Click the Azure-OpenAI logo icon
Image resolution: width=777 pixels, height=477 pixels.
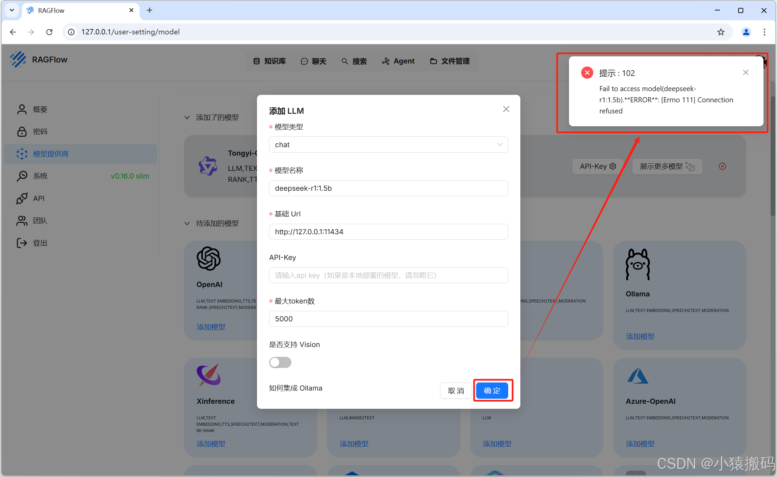point(637,376)
